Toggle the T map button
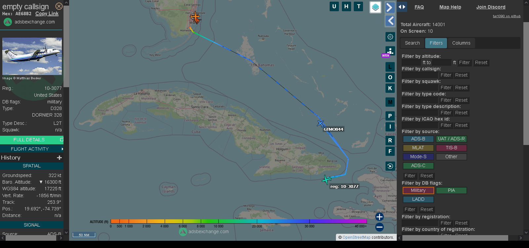The width and height of the screenshot is (529, 248). tap(358, 7)
